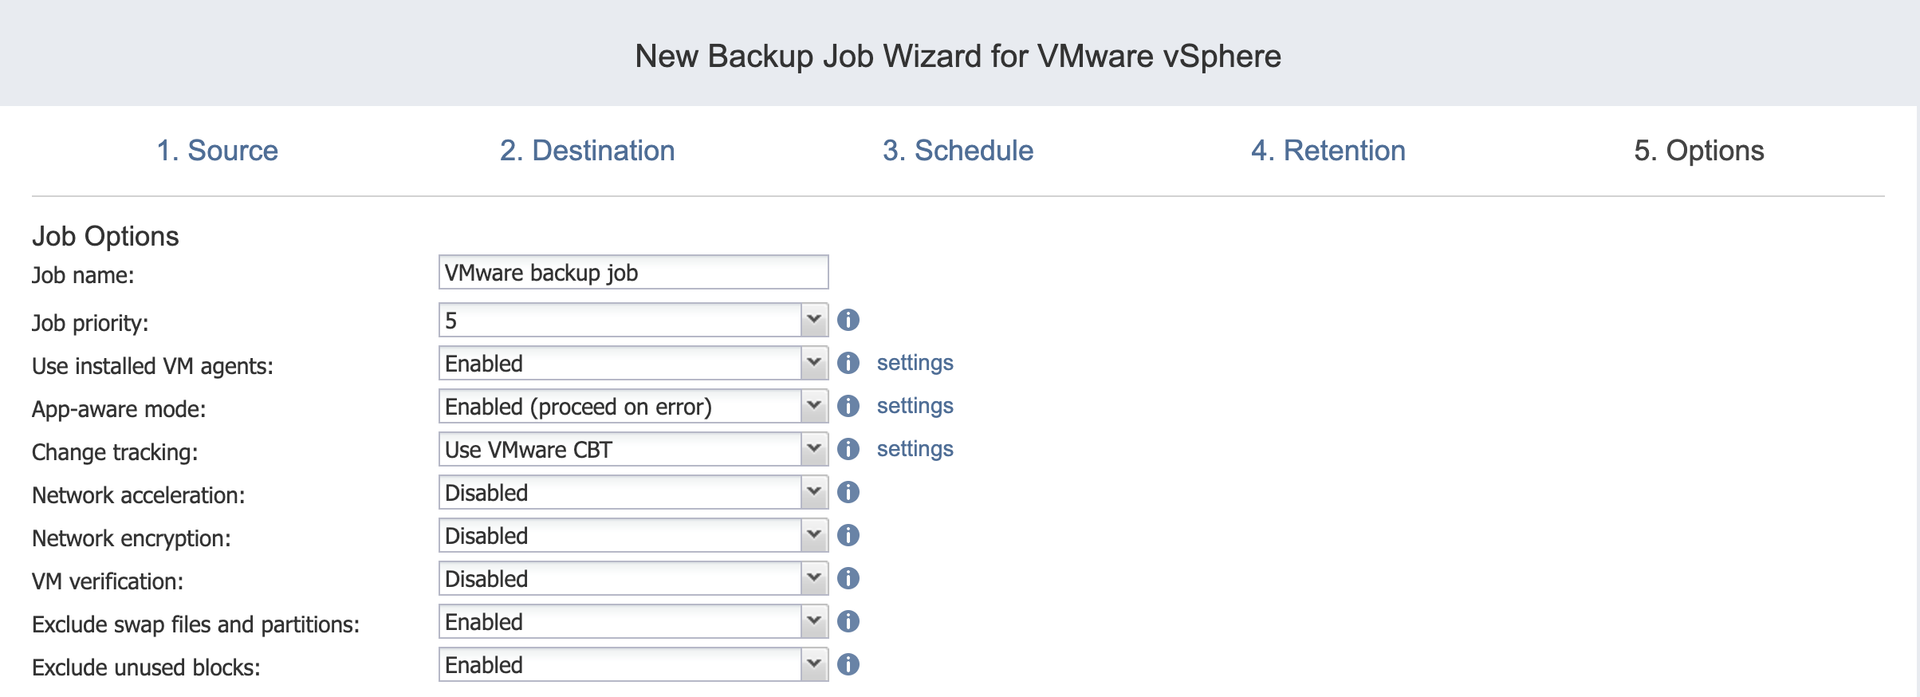Switch to the Schedule step
Viewport: 1920px width, 697px height.
(x=958, y=151)
